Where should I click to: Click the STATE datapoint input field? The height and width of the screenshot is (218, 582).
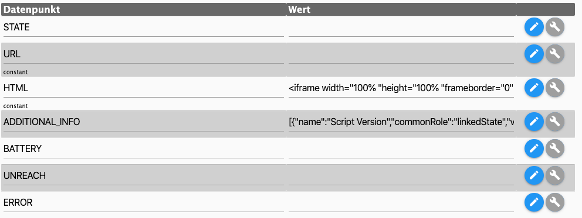point(143,27)
